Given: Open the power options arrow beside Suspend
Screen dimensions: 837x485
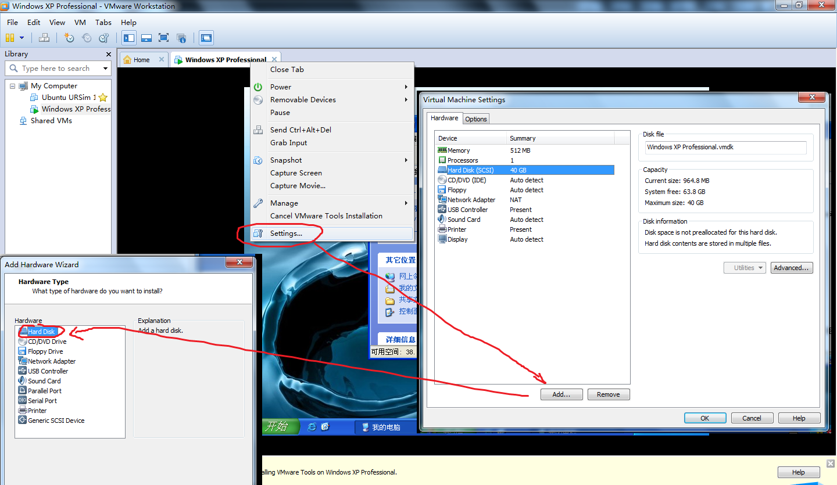Looking at the screenshot, I should [22, 38].
